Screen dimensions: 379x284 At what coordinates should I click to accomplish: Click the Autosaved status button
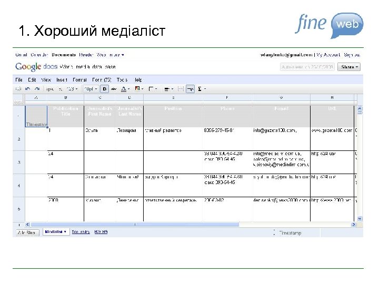(307, 67)
